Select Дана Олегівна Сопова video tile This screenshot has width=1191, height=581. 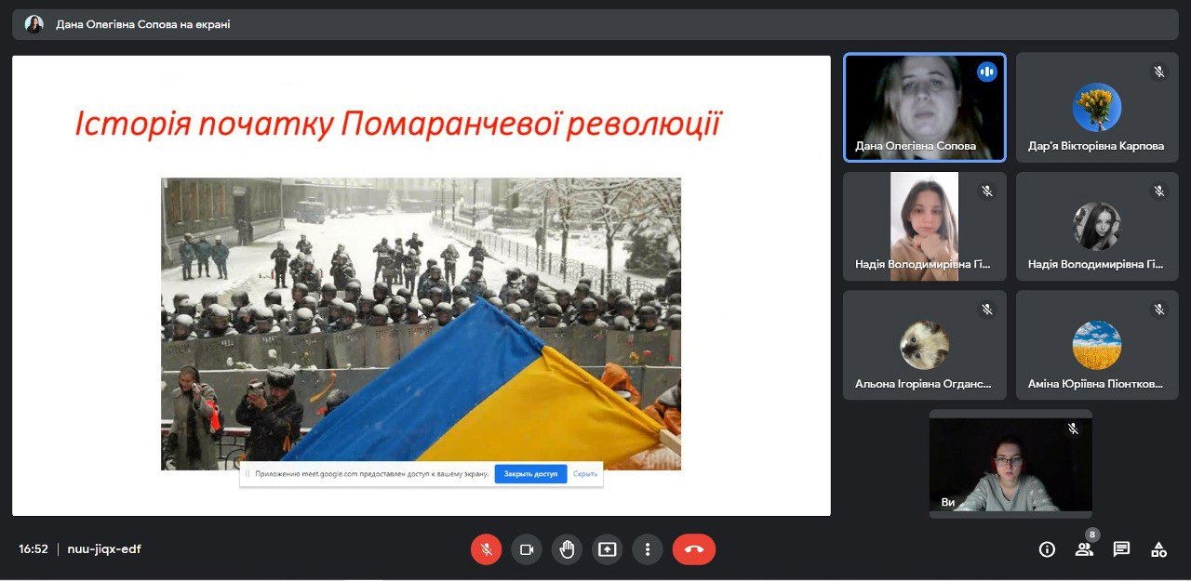[925, 107]
